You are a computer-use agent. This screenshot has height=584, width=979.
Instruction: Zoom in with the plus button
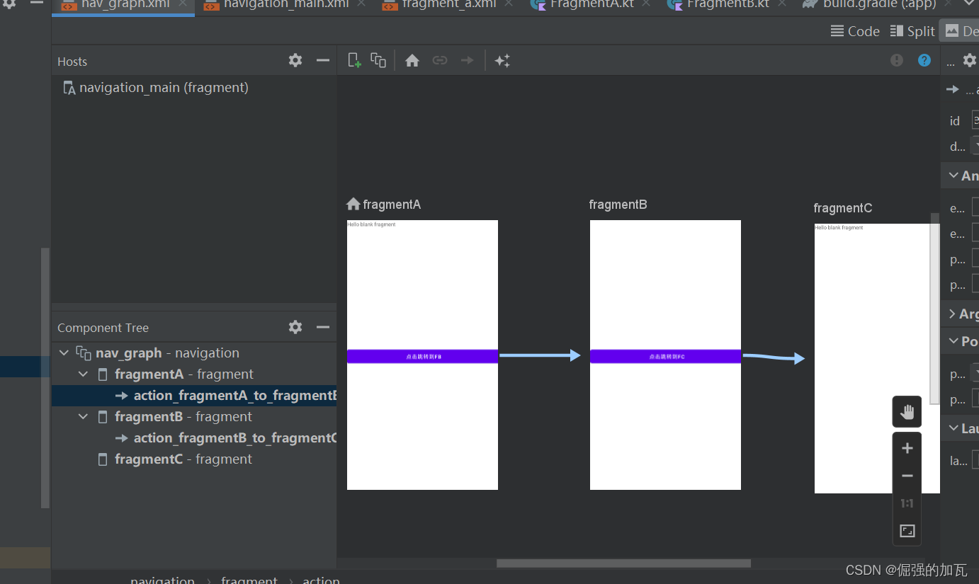(907, 448)
